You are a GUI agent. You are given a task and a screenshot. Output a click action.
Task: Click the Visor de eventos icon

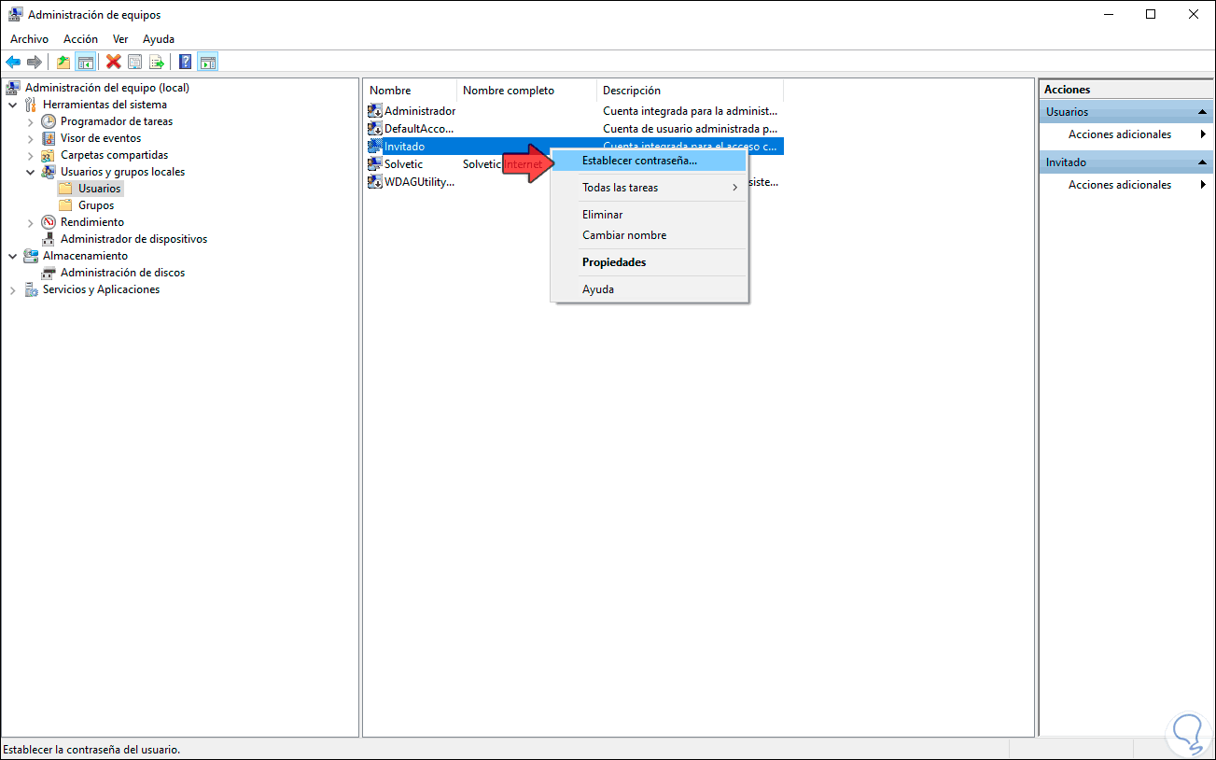click(x=49, y=138)
